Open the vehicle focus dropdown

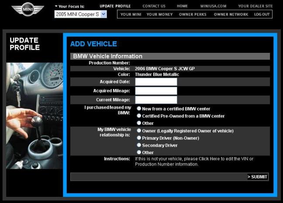80,14
